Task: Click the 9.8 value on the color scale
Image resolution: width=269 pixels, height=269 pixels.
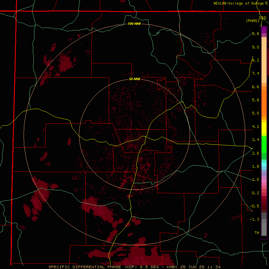Action: point(256,33)
